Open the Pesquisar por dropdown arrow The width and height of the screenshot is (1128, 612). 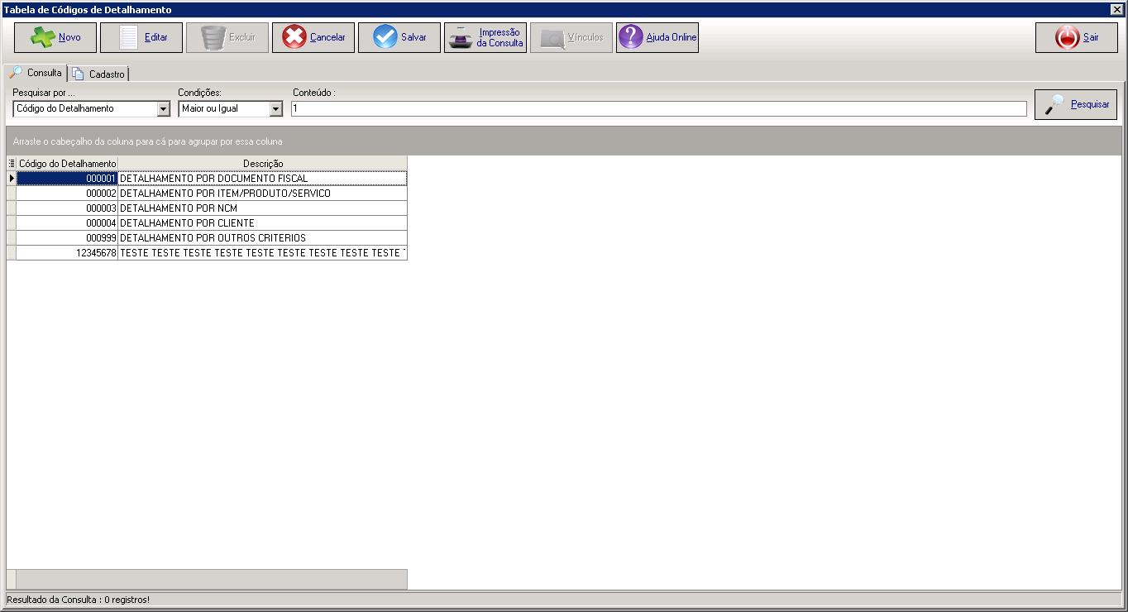click(x=163, y=108)
